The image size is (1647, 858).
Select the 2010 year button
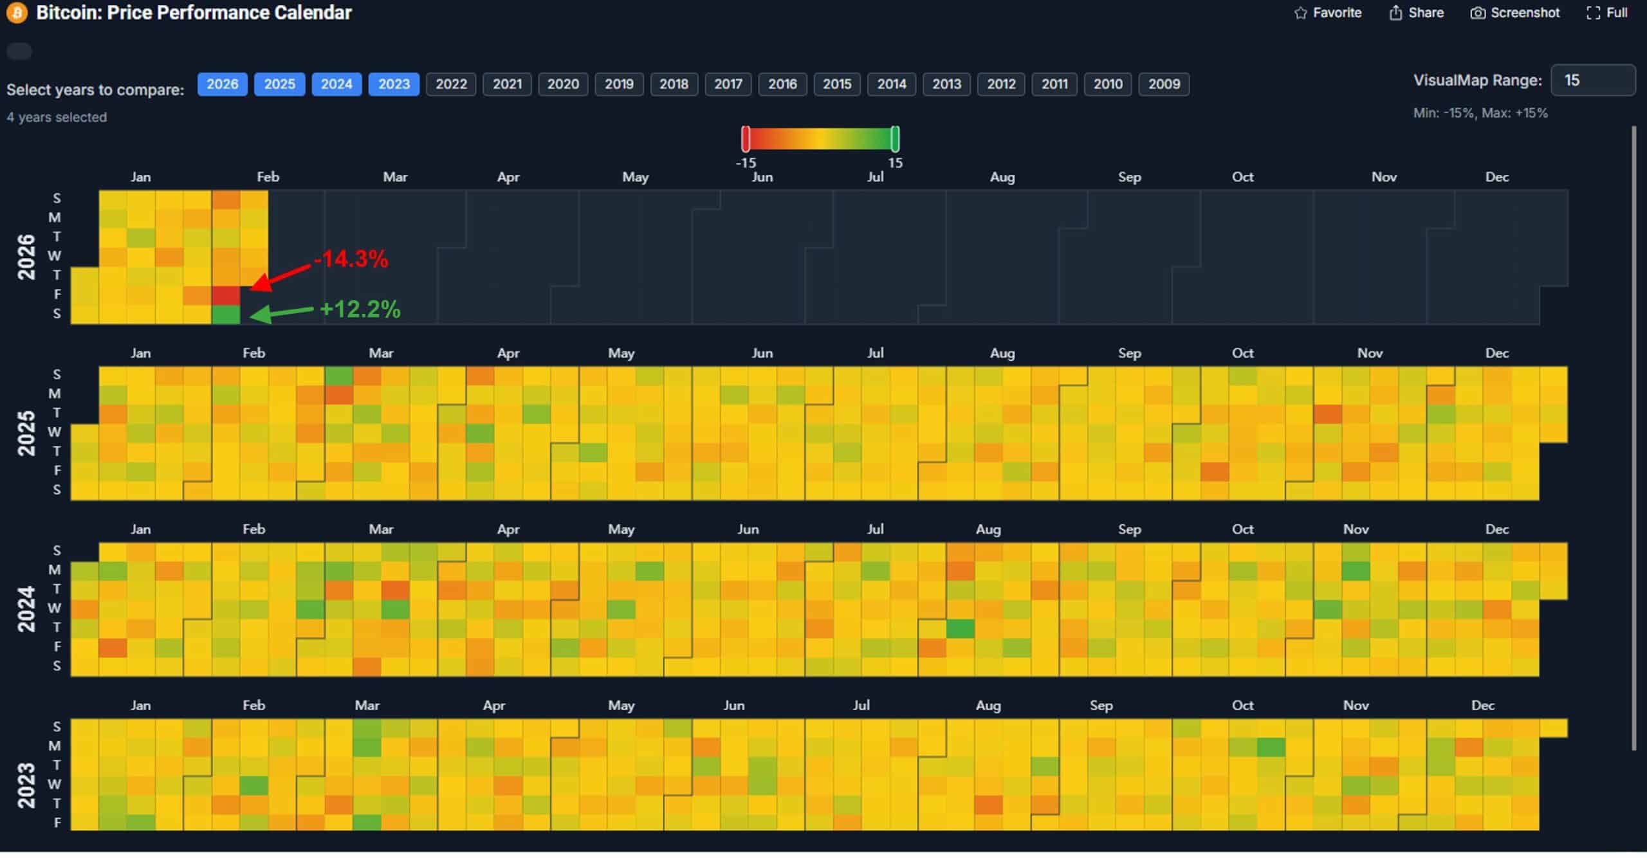1108,84
